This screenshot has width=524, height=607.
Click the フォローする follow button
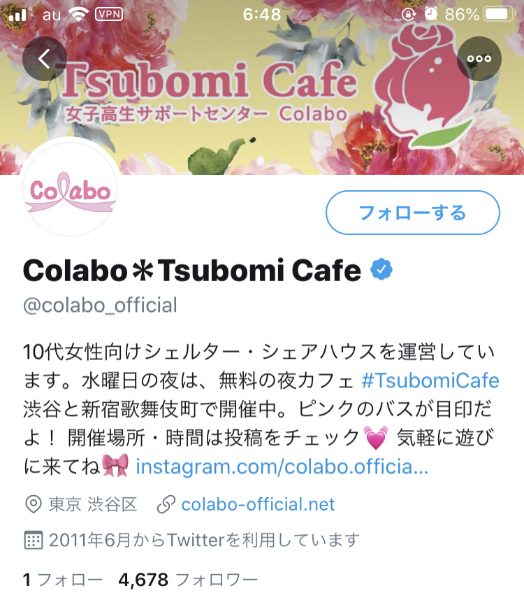pyautogui.click(x=413, y=213)
